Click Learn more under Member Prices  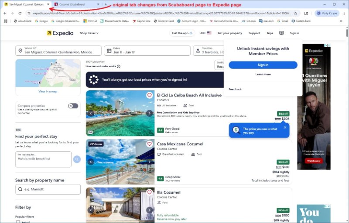263,74
